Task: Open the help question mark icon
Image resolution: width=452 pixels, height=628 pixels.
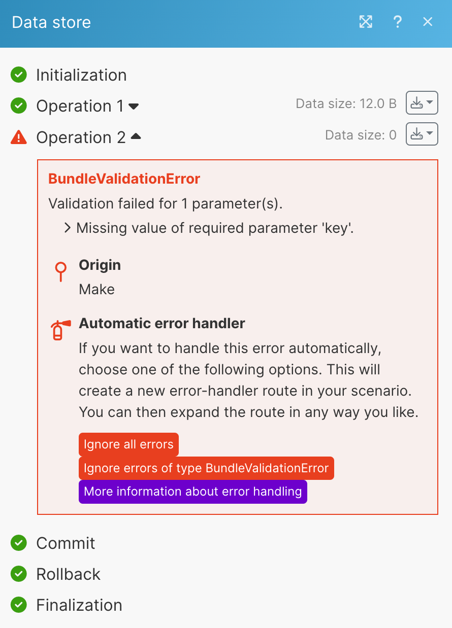Action: coord(398,22)
